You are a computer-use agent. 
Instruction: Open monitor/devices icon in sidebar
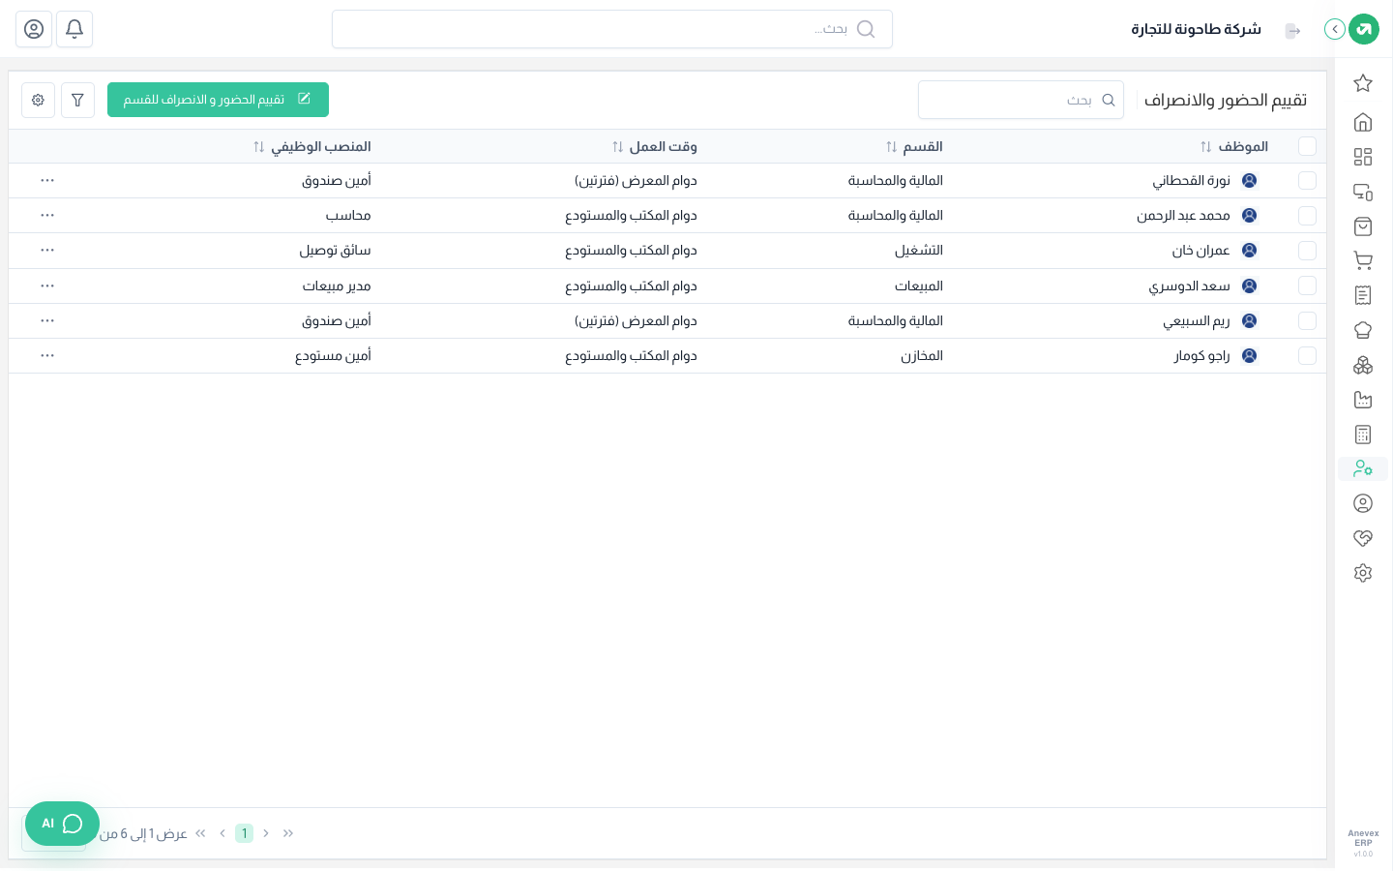[1363, 192]
